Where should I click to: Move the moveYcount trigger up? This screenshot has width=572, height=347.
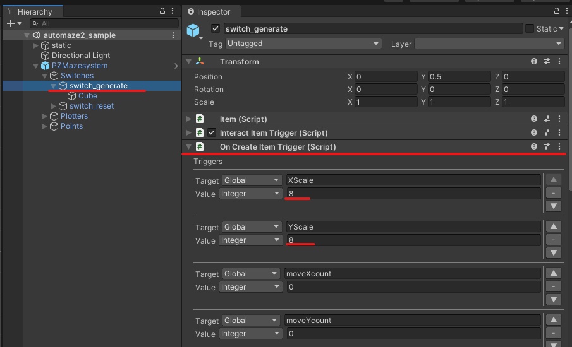pyautogui.click(x=554, y=320)
